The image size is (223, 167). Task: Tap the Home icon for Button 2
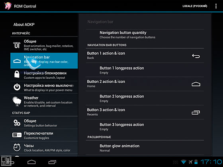tap(196, 84)
